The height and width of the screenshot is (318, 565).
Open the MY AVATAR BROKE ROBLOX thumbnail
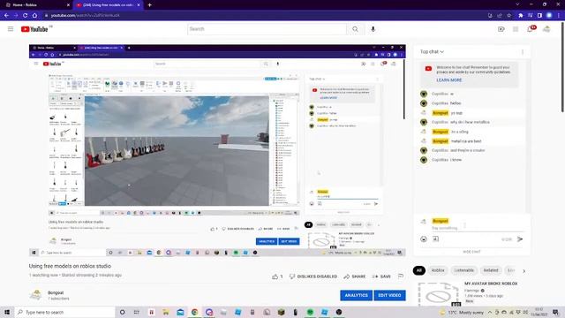pyautogui.click(x=439, y=294)
